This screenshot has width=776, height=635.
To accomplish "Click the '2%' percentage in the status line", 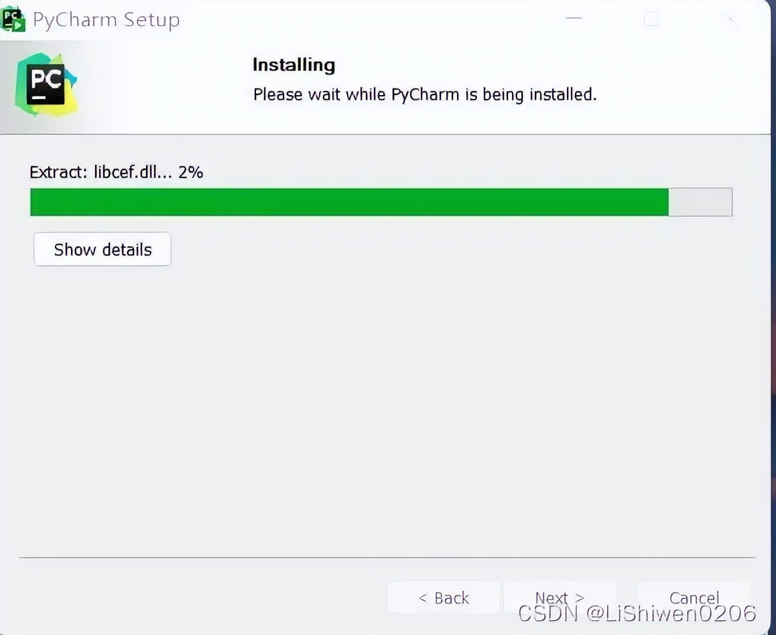I will click(x=191, y=172).
